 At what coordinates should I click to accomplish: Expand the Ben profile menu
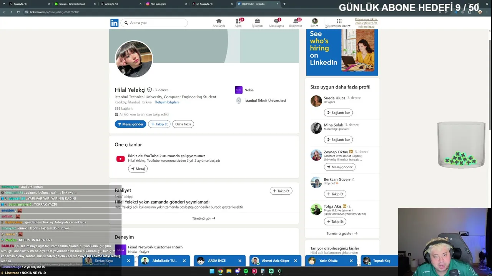click(x=314, y=23)
